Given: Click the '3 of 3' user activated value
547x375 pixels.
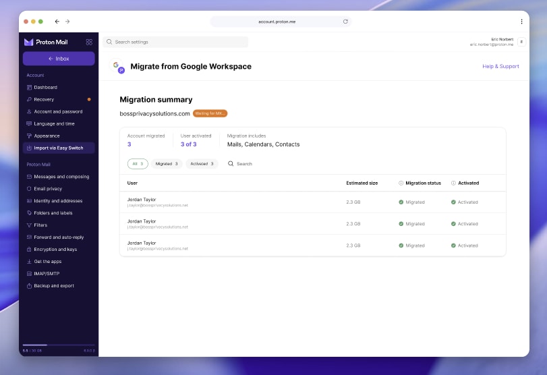Looking at the screenshot, I should click(188, 144).
